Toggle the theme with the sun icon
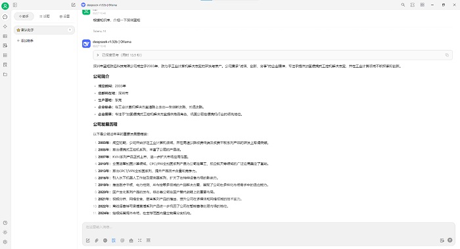 coord(5,233)
